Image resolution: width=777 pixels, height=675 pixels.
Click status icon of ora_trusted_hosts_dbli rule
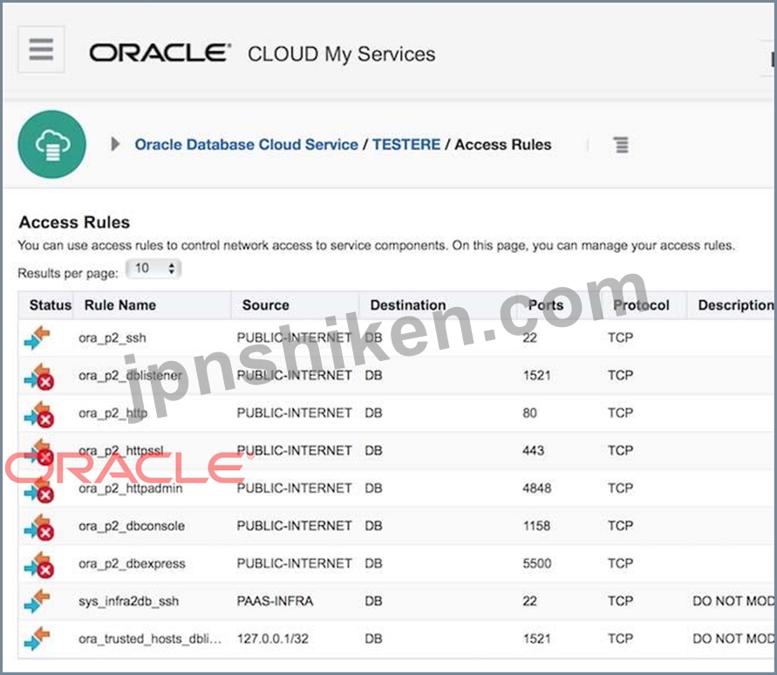[37, 639]
